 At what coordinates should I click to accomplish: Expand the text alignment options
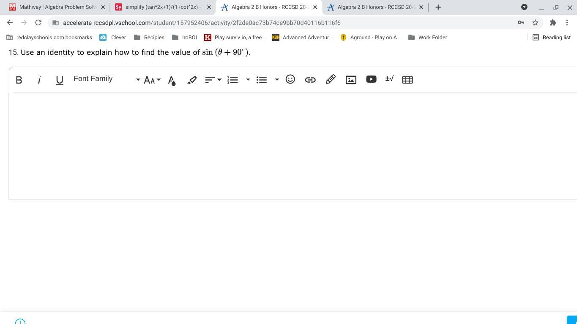213,80
